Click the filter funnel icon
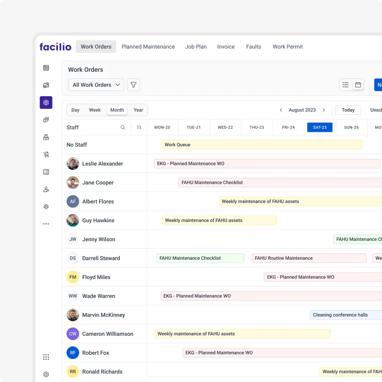This screenshot has width=382, height=382. (x=133, y=85)
